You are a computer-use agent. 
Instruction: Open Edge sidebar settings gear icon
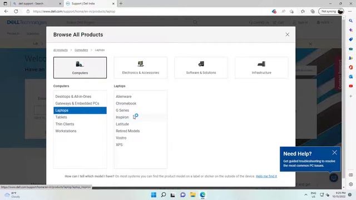click(351, 184)
